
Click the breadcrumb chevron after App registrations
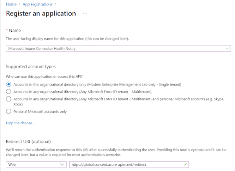click(x=55, y=4)
